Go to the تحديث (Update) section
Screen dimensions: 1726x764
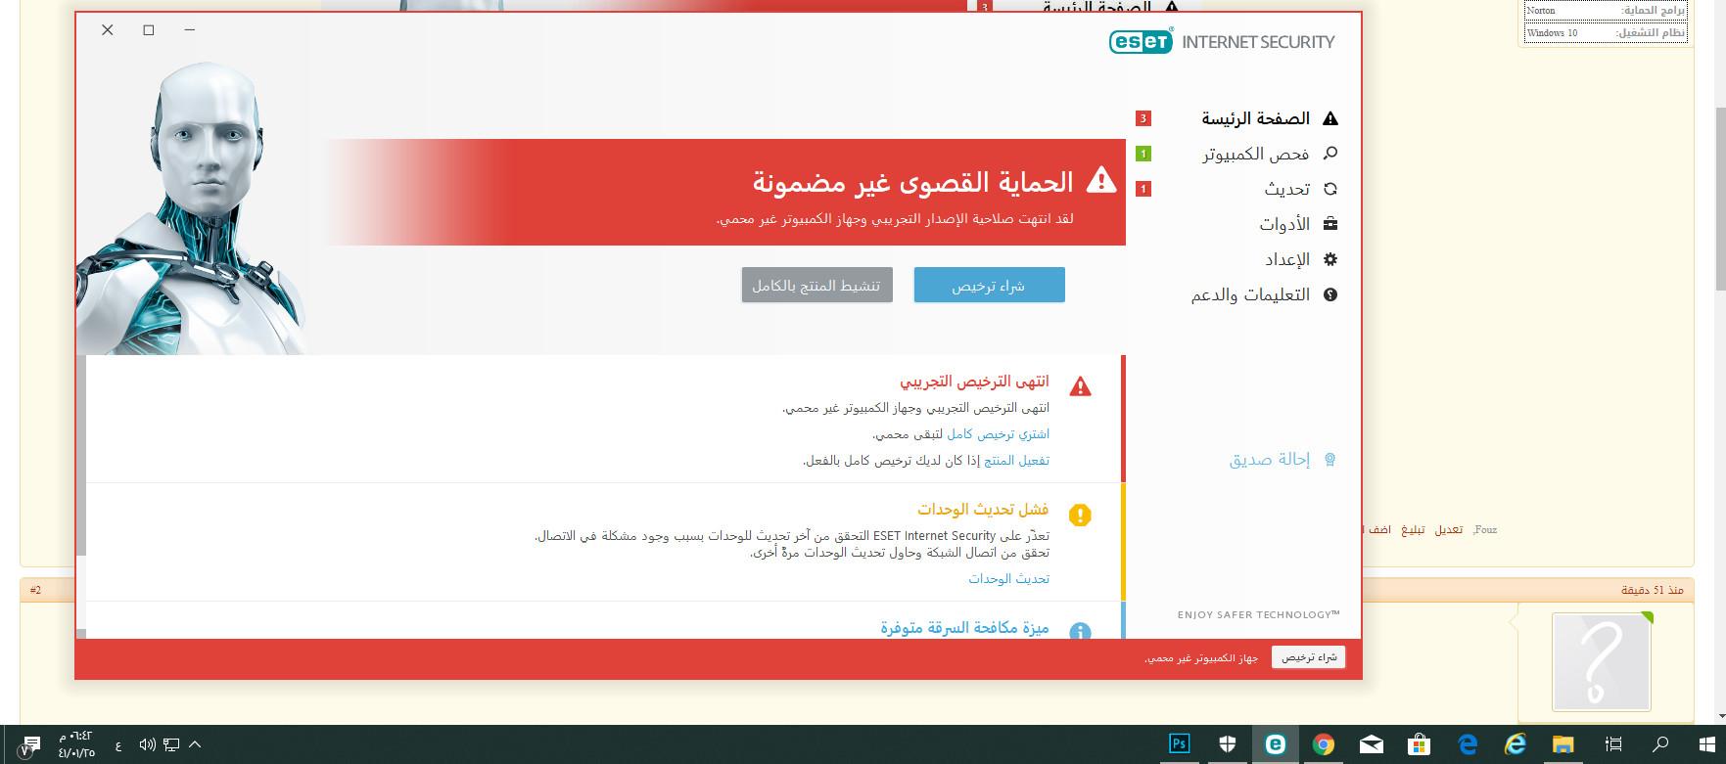pyautogui.click(x=1286, y=189)
